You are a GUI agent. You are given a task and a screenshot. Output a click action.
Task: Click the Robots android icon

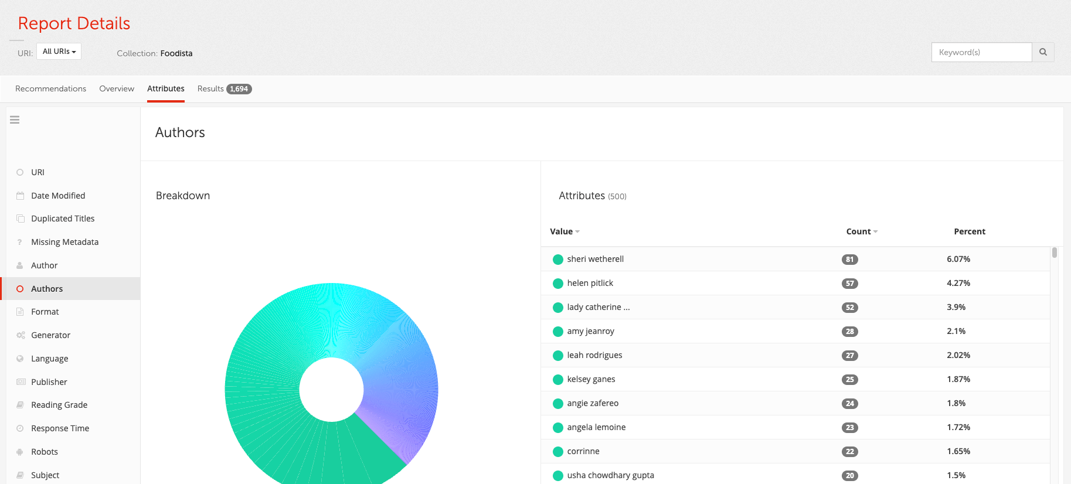pos(20,452)
